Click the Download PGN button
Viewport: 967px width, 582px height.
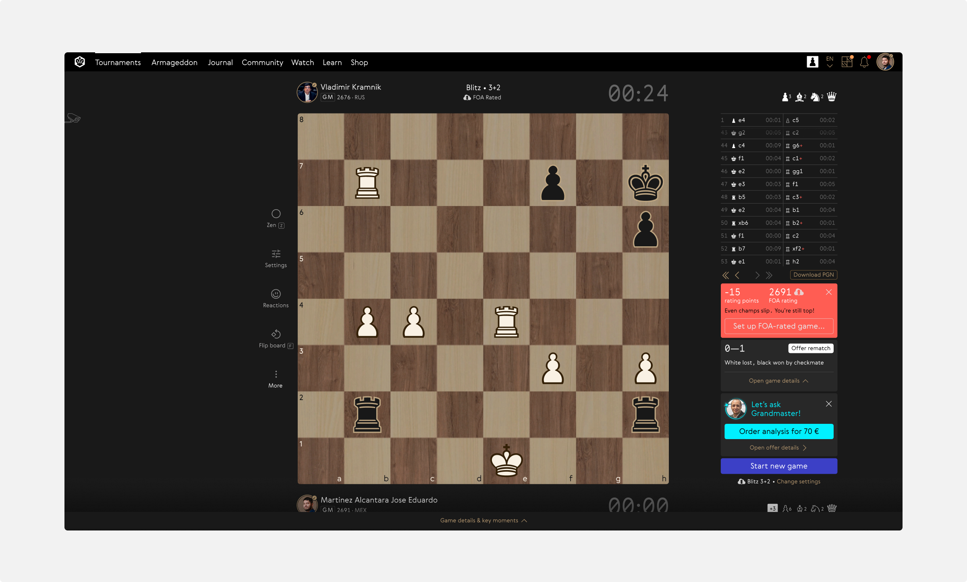[813, 275]
